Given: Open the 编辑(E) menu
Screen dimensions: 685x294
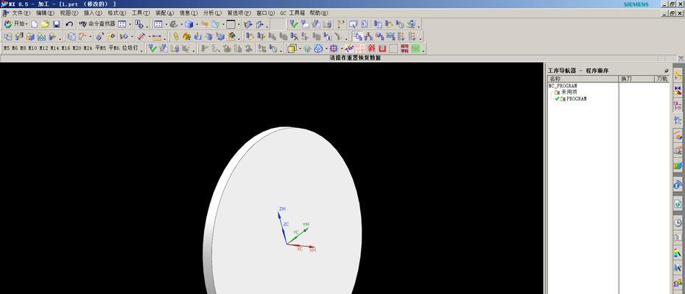Looking at the screenshot, I should tap(46, 13).
